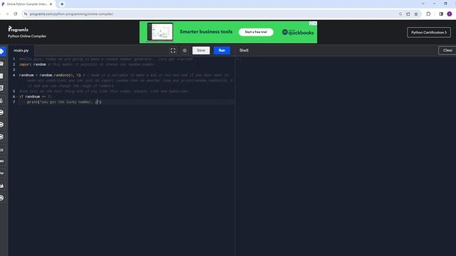This screenshot has height=256, width=456.
Task: Open the Swift compiler sidebar icon
Action: [1, 186]
